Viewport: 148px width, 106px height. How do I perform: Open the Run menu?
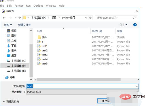pos(28,6)
